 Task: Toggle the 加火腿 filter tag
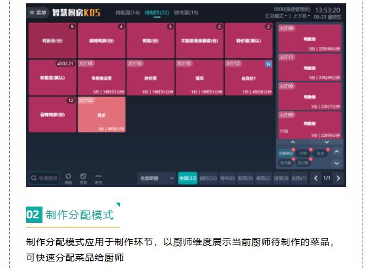click(x=285, y=163)
